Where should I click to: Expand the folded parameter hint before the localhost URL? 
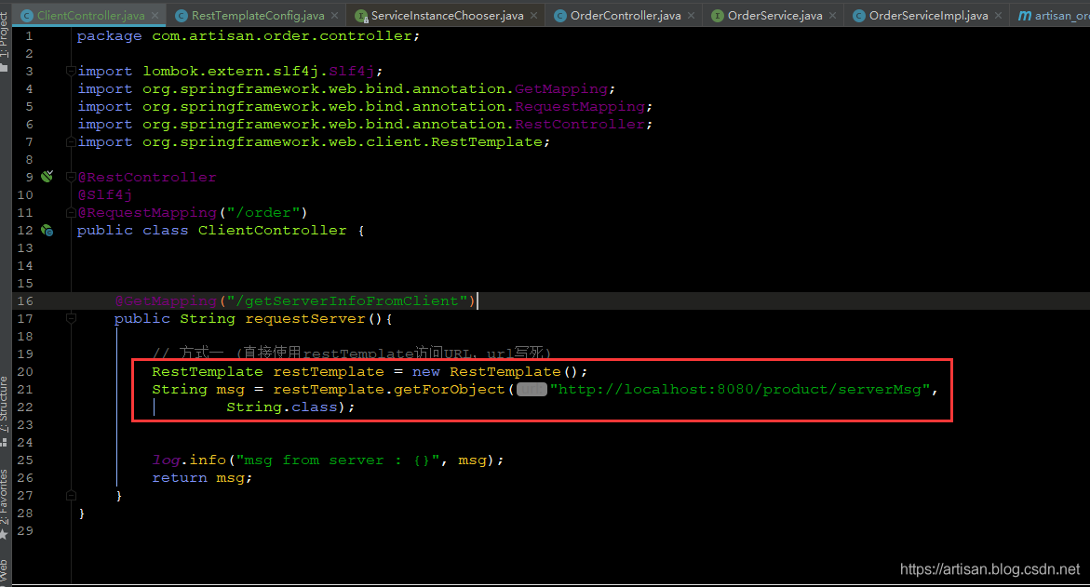coord(532,390)
